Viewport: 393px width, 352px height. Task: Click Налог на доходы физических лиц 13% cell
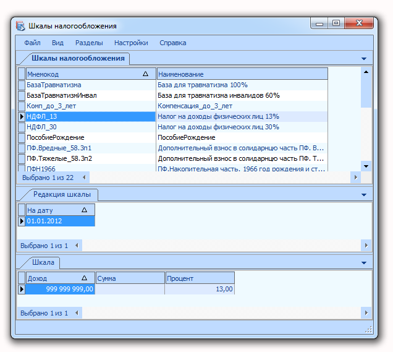[x=242, y=117]
